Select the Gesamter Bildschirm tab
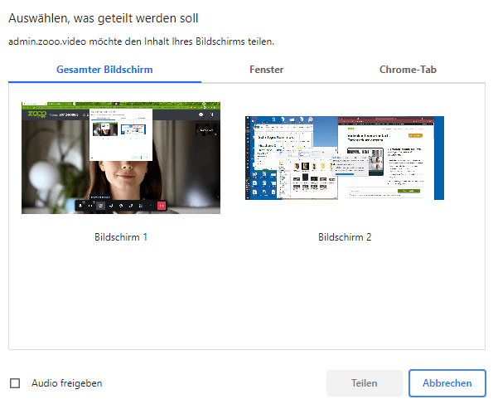493x404 pixels. tap(104, 70)
